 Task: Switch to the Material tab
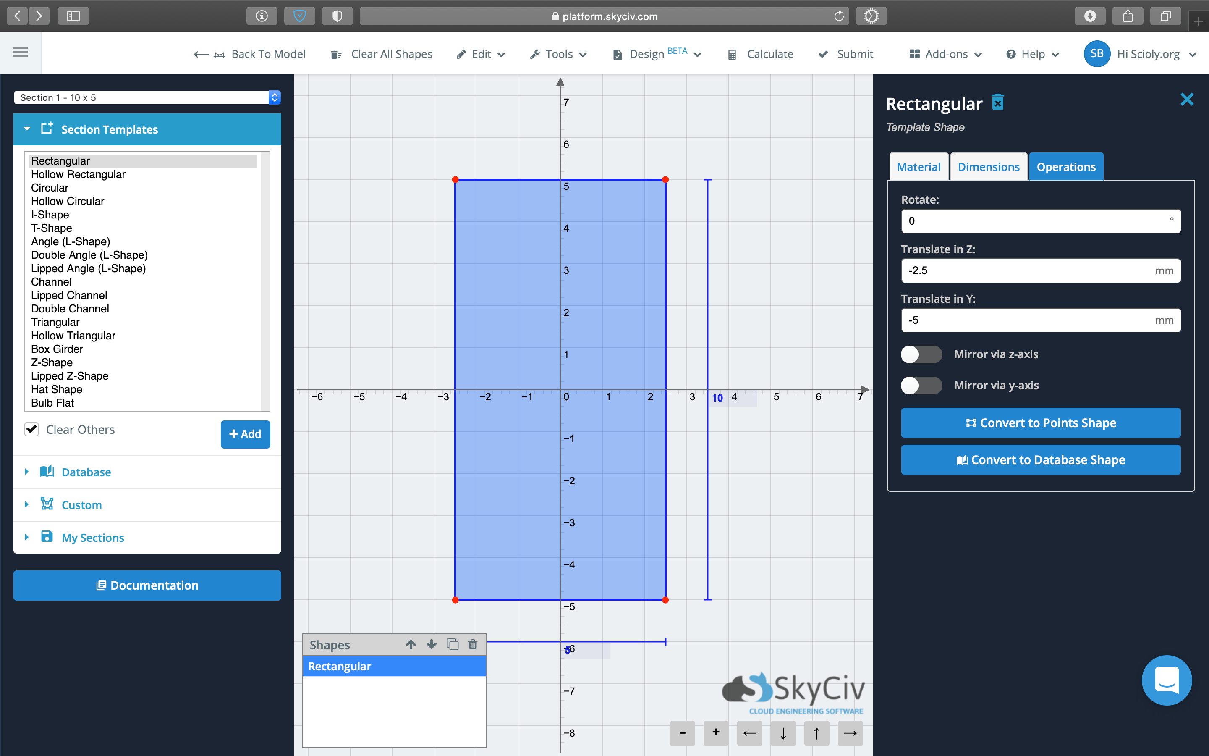(918, 167)
